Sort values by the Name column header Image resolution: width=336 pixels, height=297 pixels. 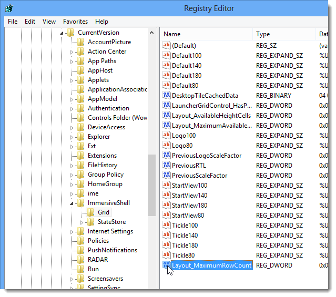[x=206, y=34]
